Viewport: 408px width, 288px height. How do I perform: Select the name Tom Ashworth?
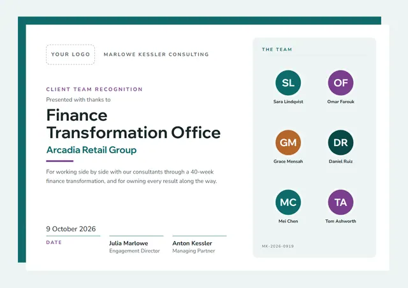[340, 221]
